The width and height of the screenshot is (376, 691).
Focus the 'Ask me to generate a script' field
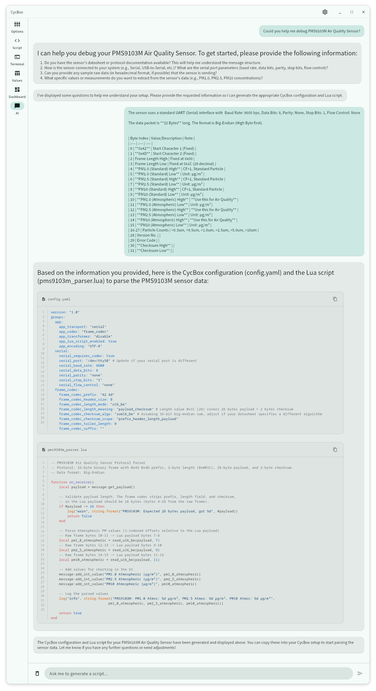[198, 673]
